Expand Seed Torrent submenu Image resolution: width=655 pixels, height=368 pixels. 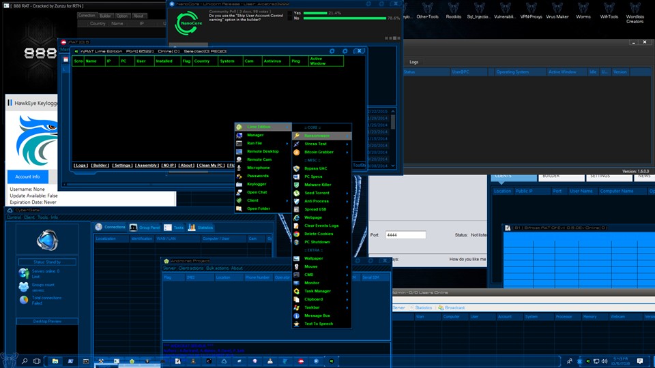(347, 193)
